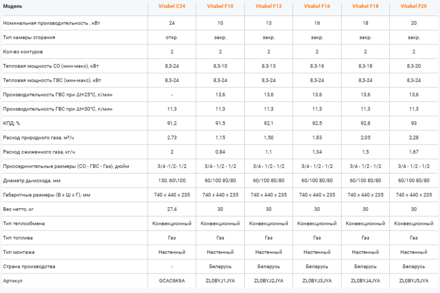Select 'Номинальная производительность, кВт' row label
This screenshot has height=293, width=440.
(x=51, y=23)
